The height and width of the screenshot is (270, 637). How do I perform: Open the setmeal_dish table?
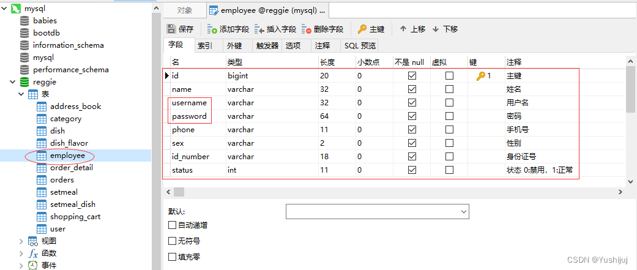tap(73, 204)
